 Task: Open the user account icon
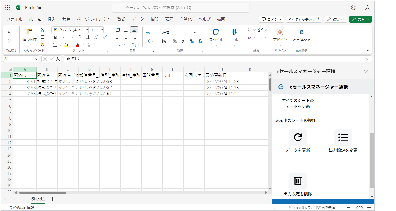coord(367,8)
